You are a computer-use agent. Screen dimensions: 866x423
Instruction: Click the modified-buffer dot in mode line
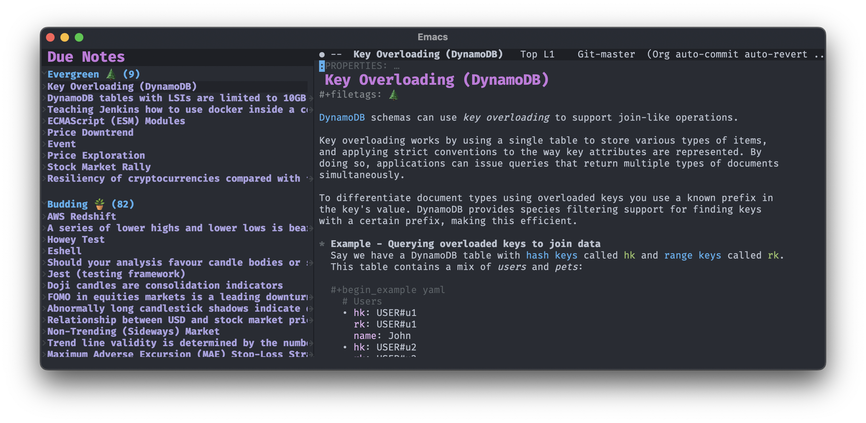click(322, 55)
